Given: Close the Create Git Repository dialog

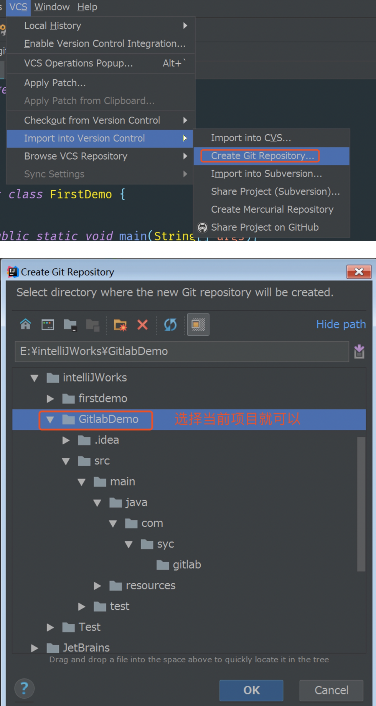Looking at the screenshot, I should coord(359,272).
